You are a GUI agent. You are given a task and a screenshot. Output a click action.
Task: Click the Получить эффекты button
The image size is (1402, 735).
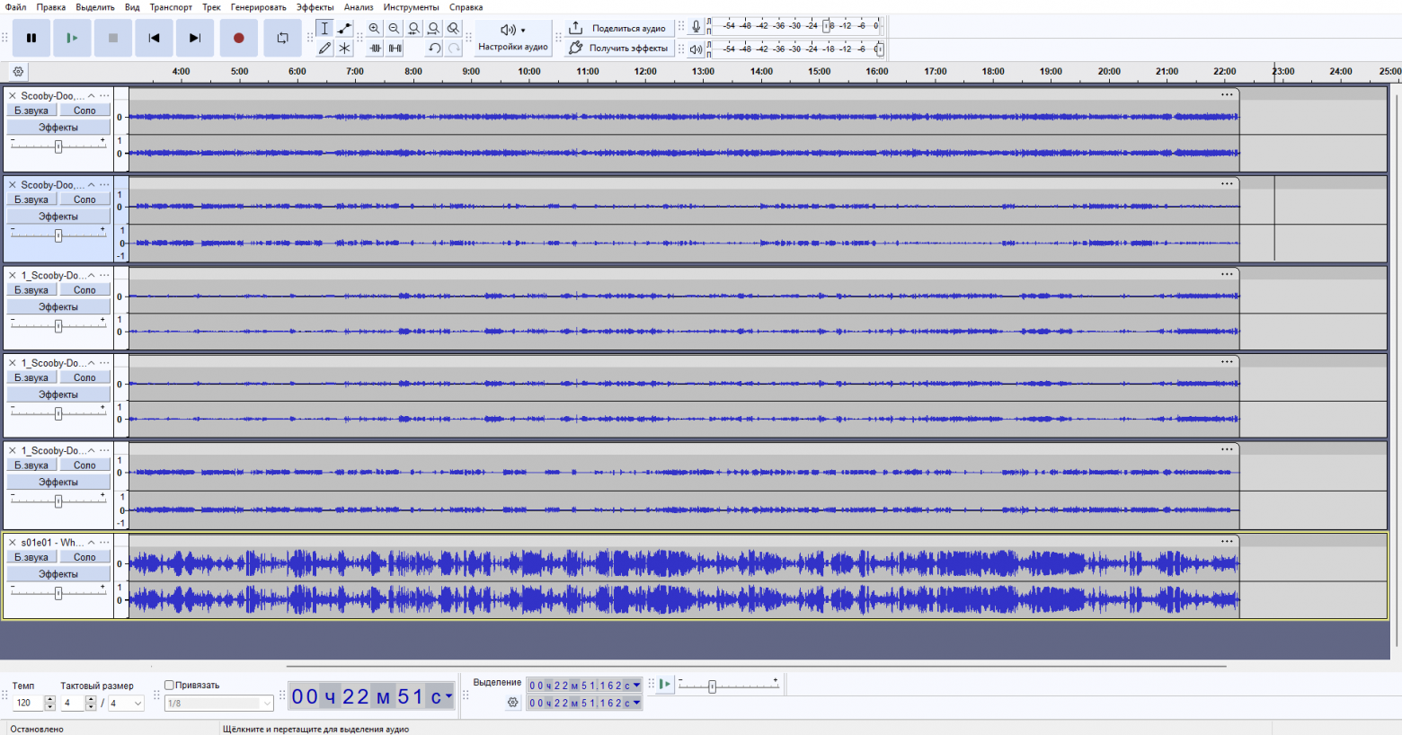click(x=618, y=49)
